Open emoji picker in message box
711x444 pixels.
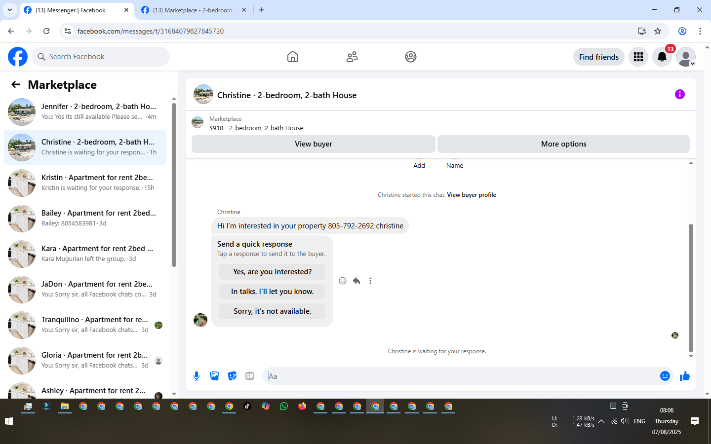click(x=665, y=376)
